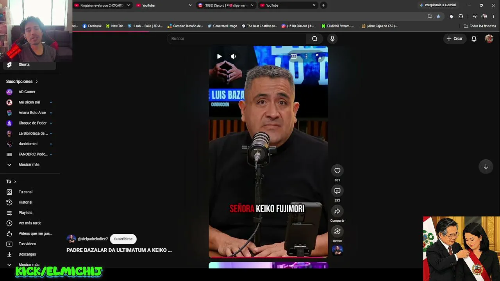The height and width of the screenshot is (281, 500).
Task: Open The best ChatBot an... bookmark
Action: pyautogui.click(x=259, y=26)
